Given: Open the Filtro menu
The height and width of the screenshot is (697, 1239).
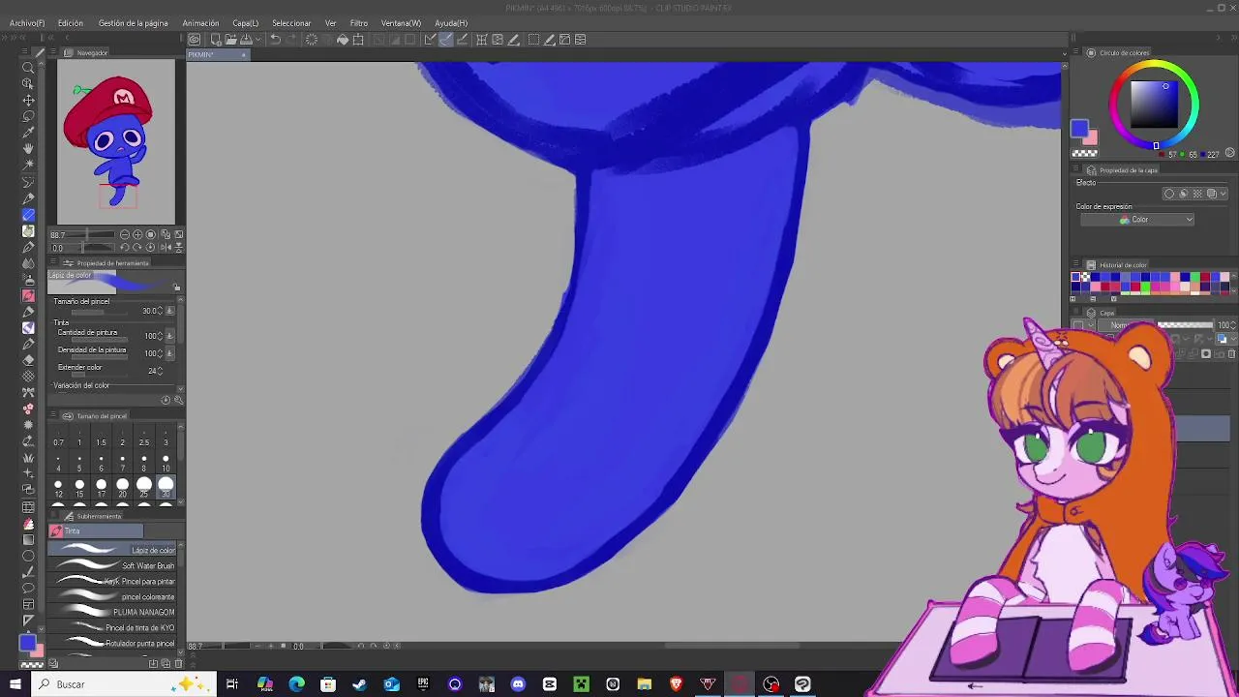Looking at the screenshot, I should (x=359, y=23).
